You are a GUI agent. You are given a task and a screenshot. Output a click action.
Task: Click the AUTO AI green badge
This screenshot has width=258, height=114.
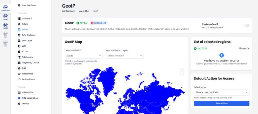(x=82, y=23)
